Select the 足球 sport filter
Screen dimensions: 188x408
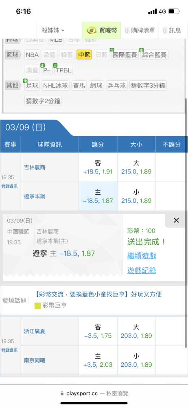(32, 86)
